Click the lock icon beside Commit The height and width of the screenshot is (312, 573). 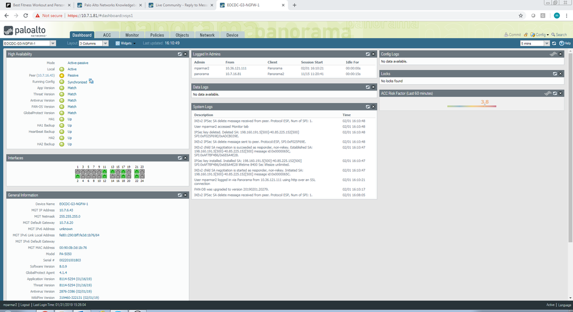[x=525, y=34]
